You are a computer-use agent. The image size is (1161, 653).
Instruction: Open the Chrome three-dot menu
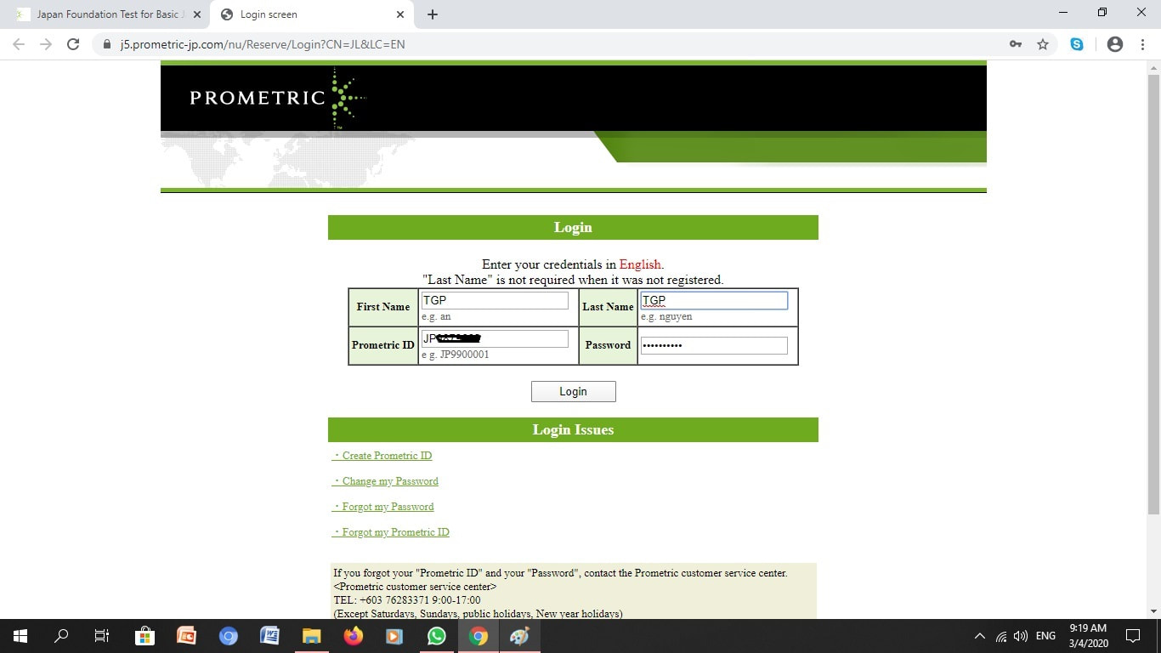point(1142,44)
